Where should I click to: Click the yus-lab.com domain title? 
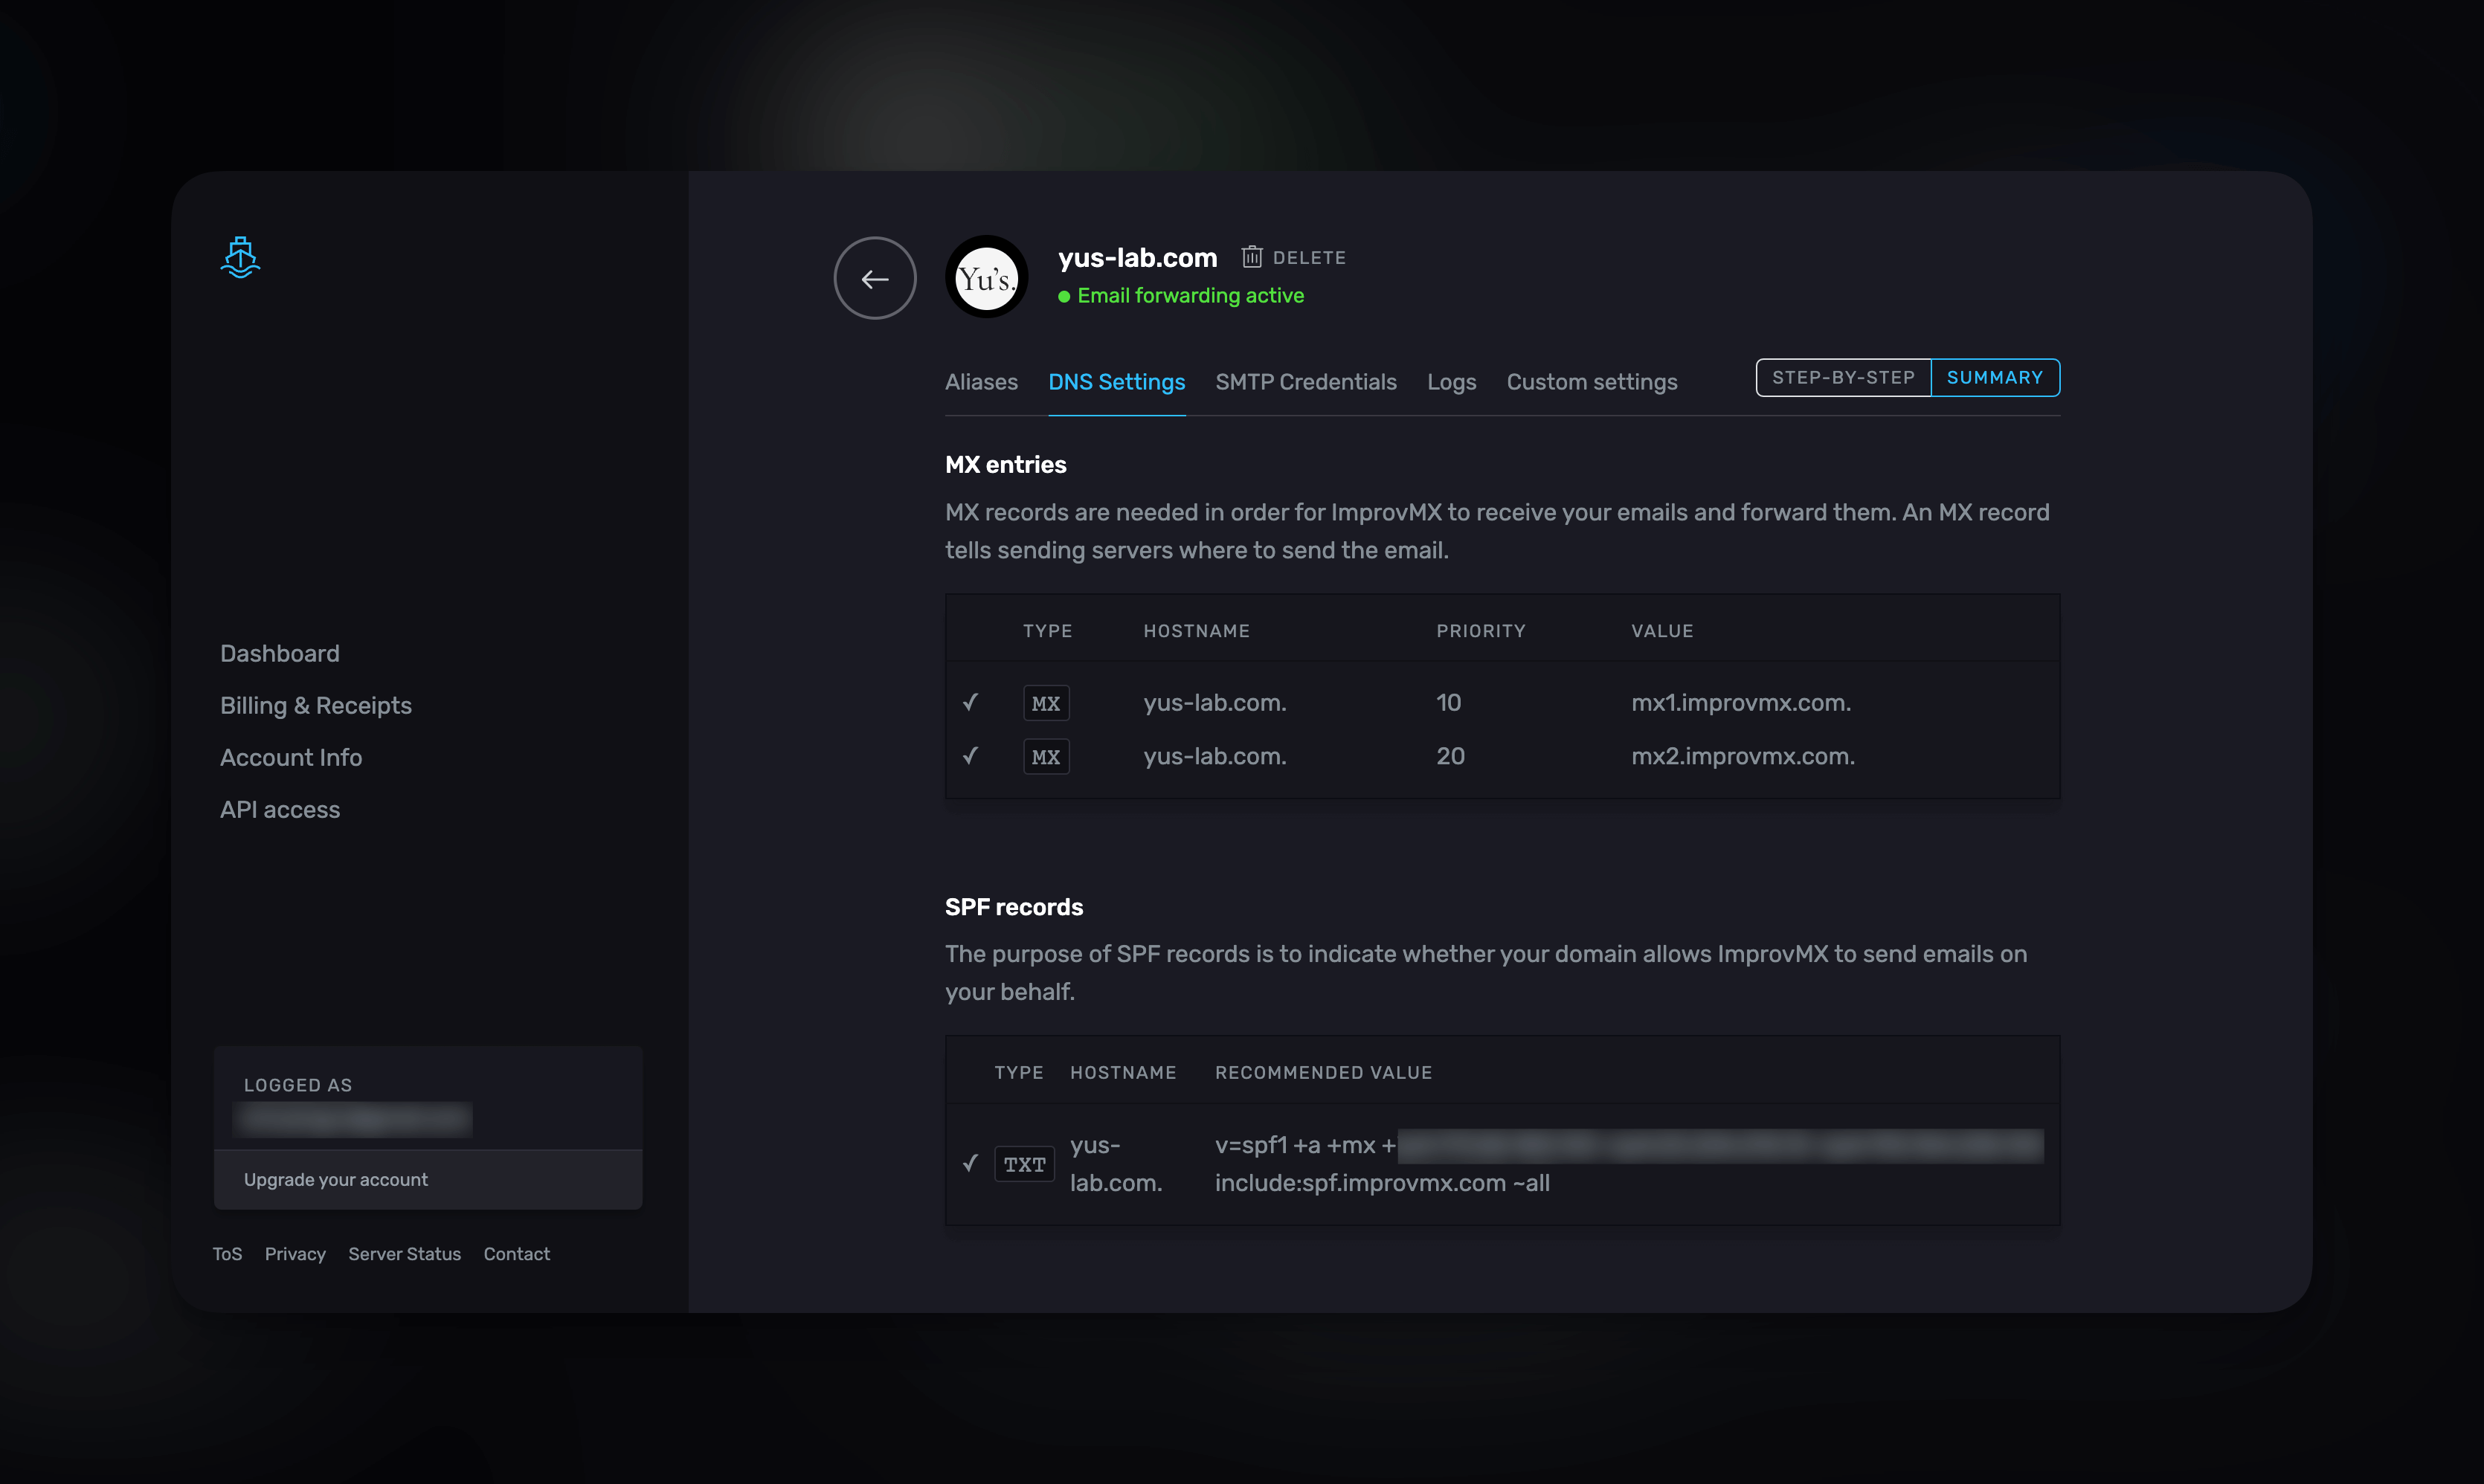pyautogui.click(x=1138, y=258)
